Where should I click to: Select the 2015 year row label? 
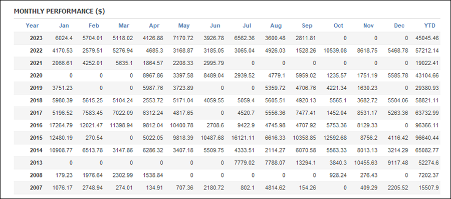[x=36, y=138]
